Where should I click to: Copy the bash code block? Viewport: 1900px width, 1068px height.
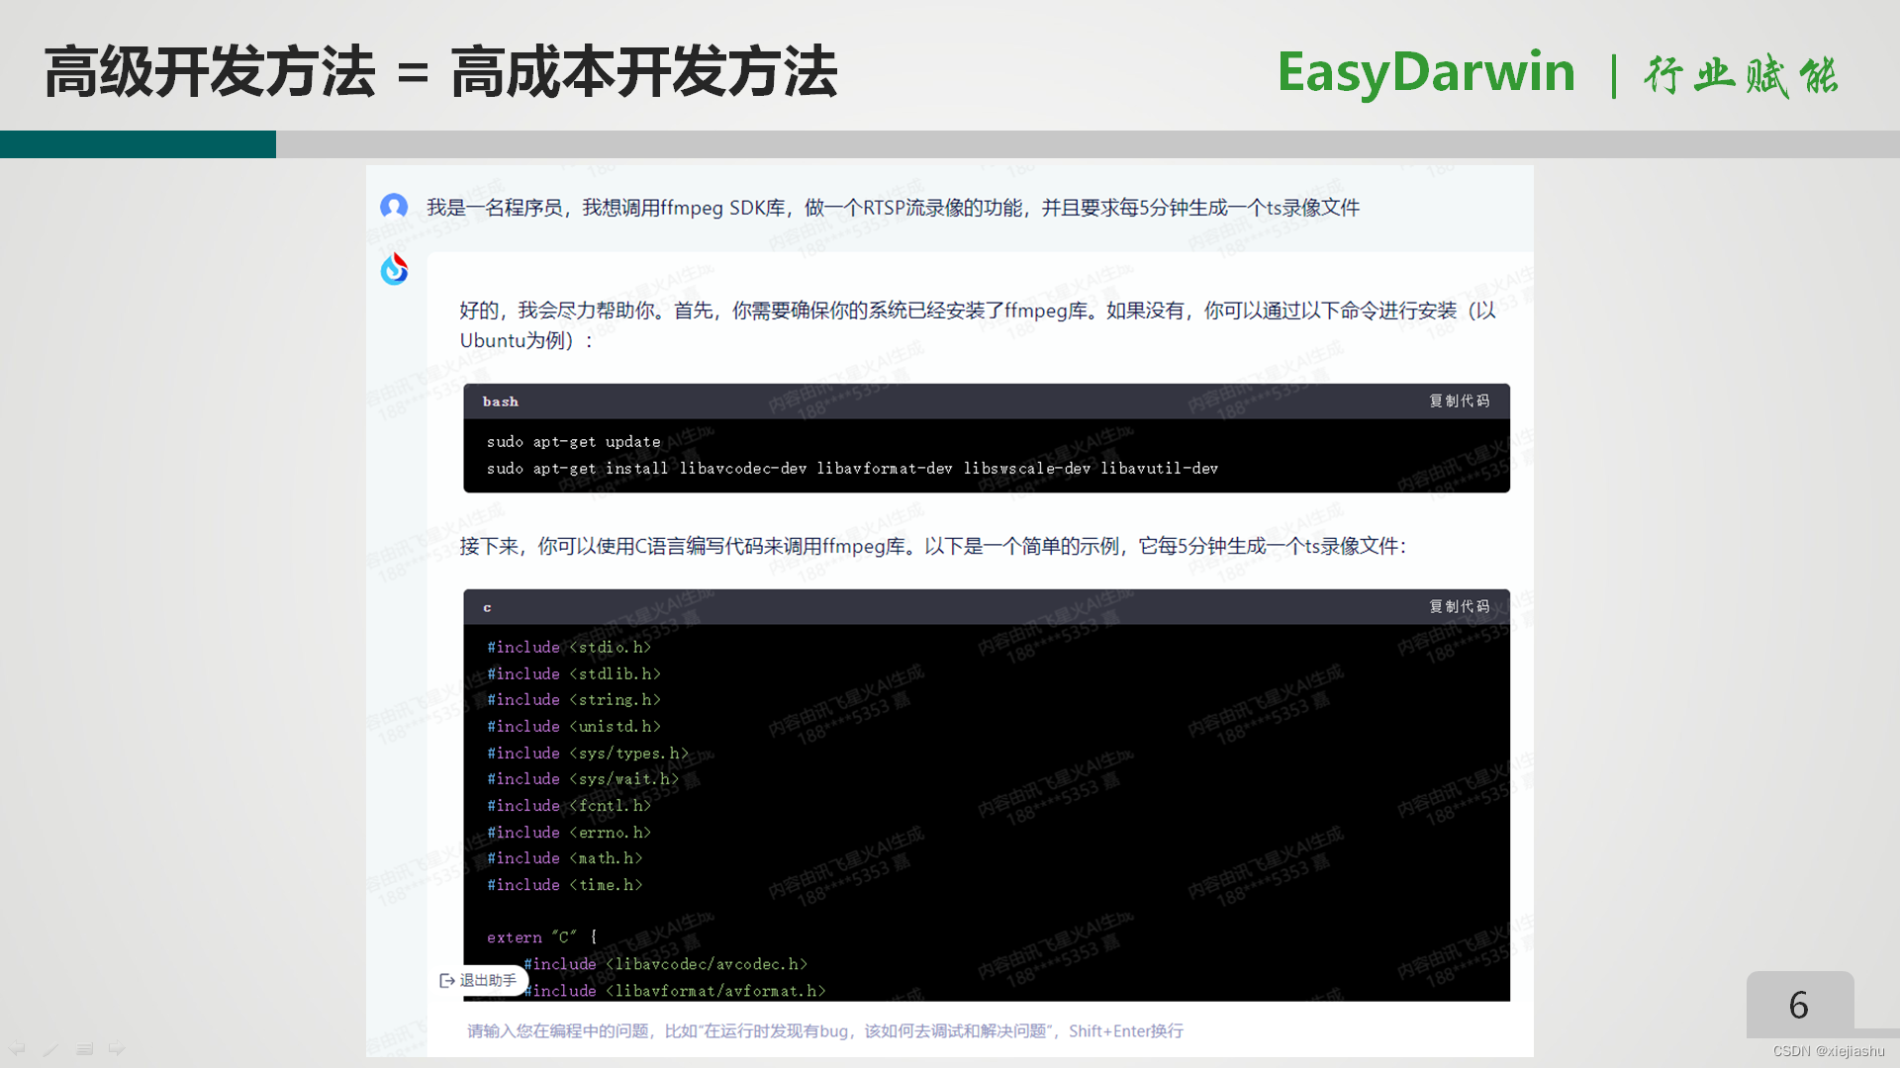tap(1459, 400)
